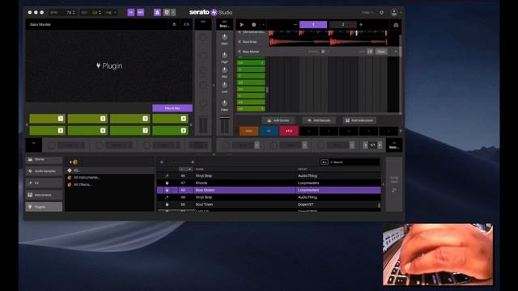Click the Add Instrument button

coord(359,120)
